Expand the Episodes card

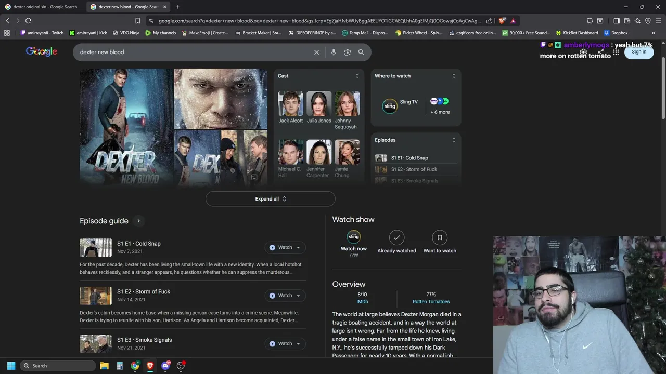454,140
